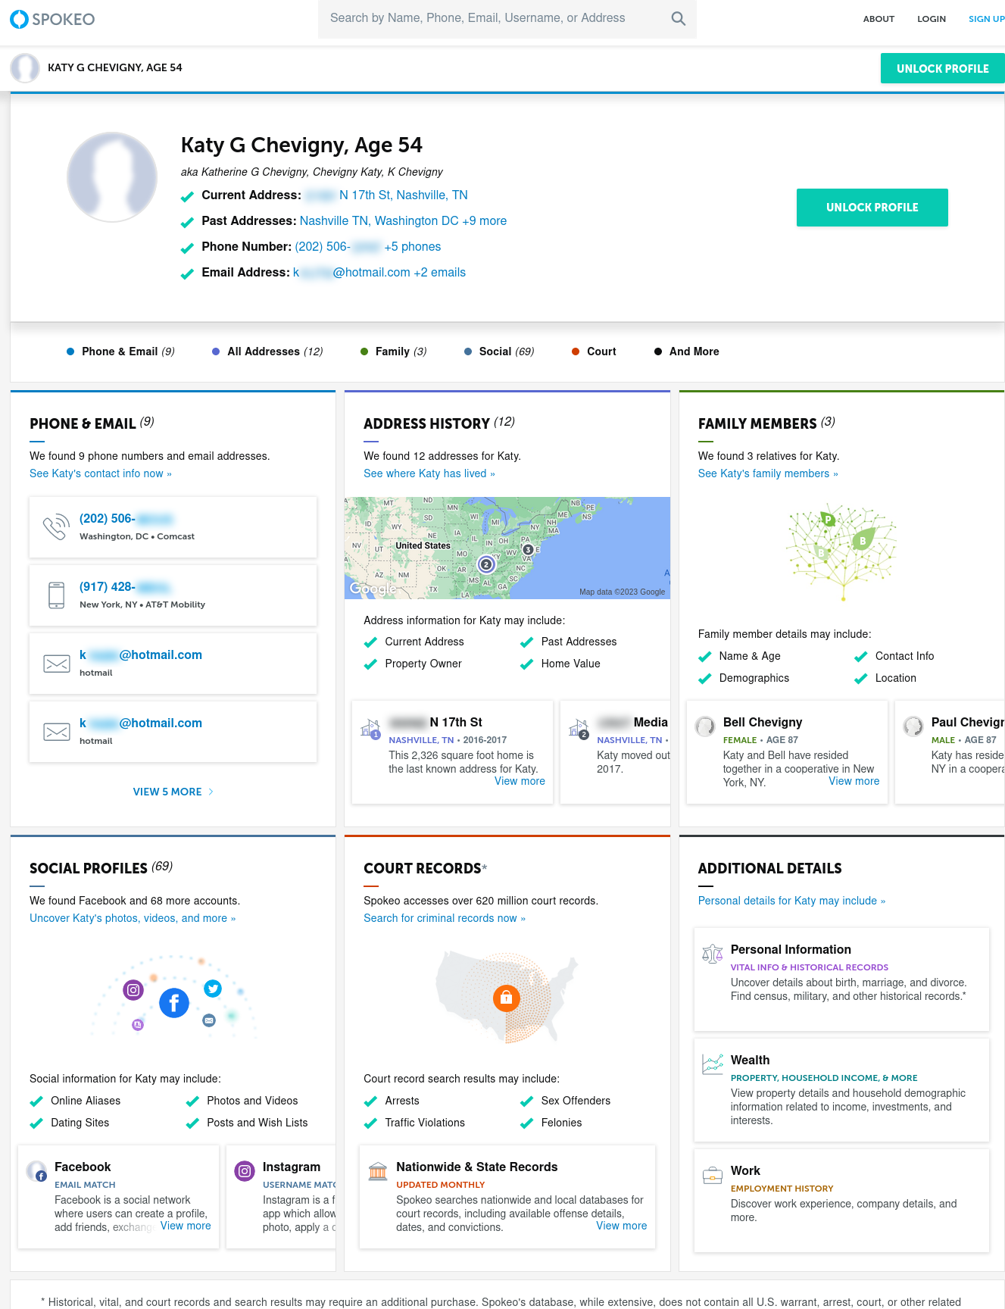Open See where Katy has lived link
This screenshot has height=1309, width=1005.
click(x=429, y=473)
